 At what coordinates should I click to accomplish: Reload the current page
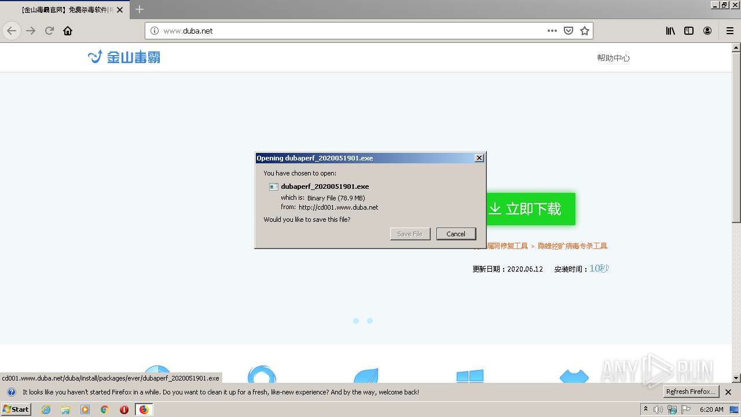50,31
